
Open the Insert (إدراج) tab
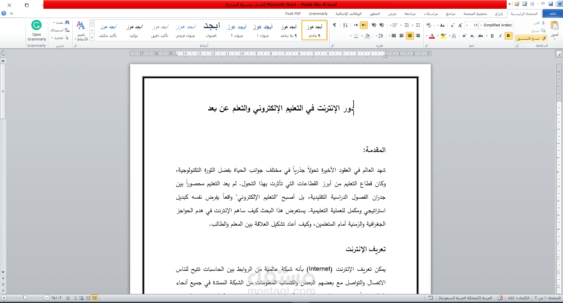click(499, 13)
